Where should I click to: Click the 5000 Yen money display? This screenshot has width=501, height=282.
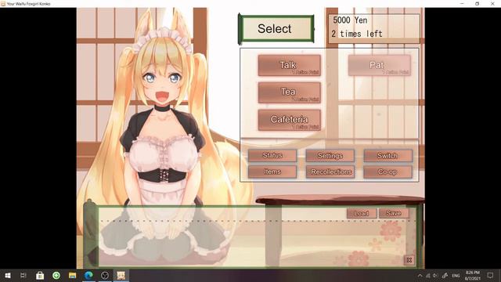click(350, 20)
